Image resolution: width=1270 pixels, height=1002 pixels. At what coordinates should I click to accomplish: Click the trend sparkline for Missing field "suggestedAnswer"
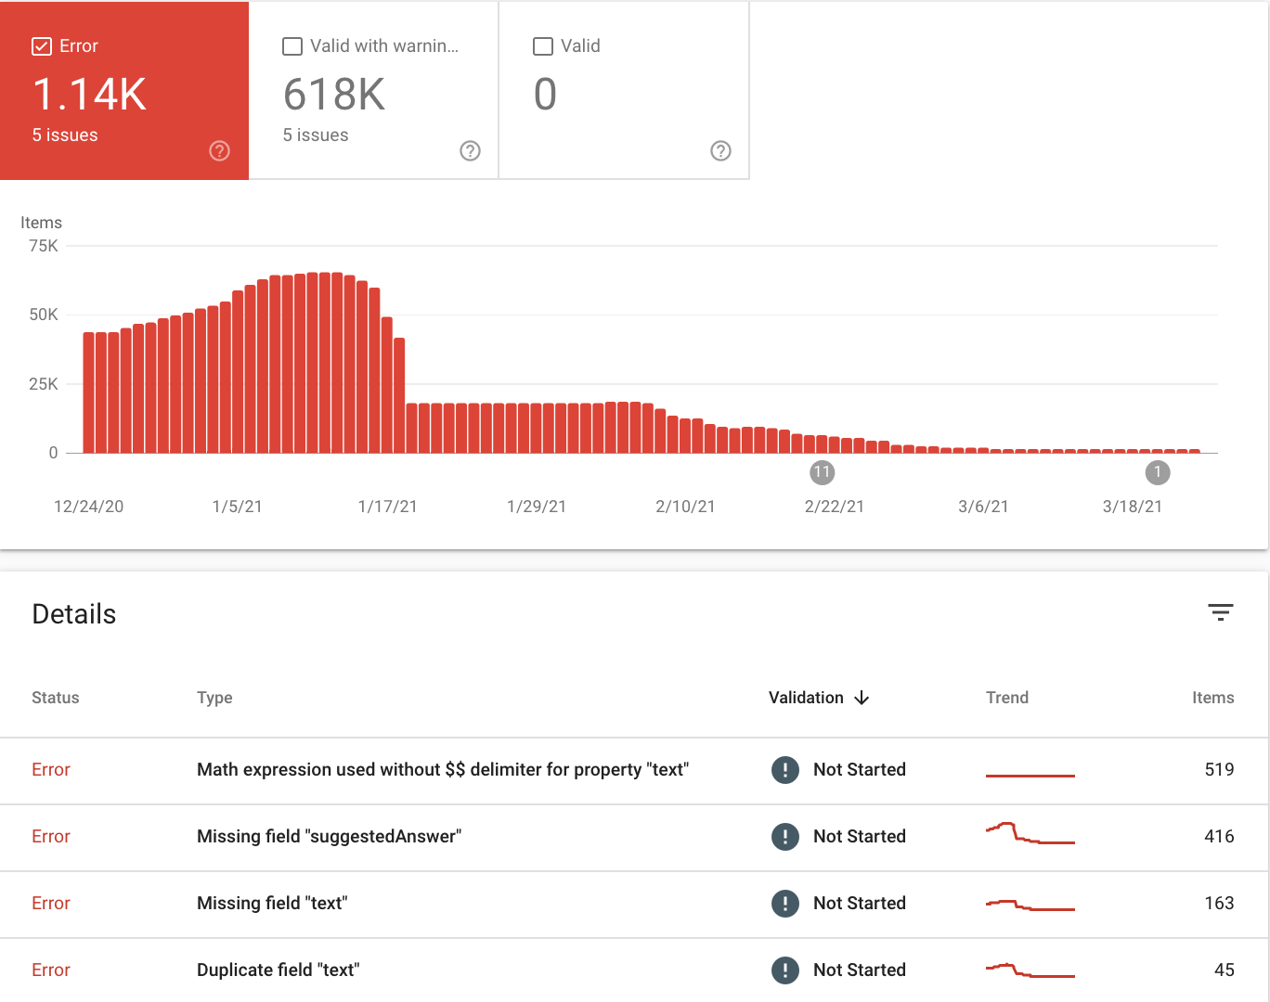1030,836
